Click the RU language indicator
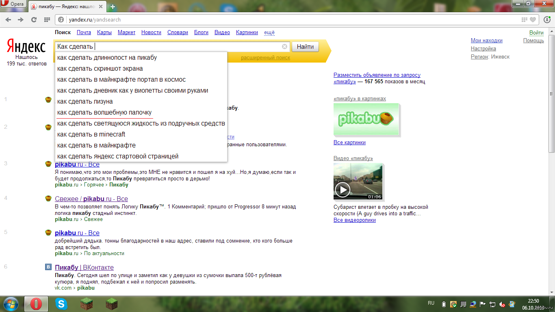555x312 pixels. click(431, 303)
